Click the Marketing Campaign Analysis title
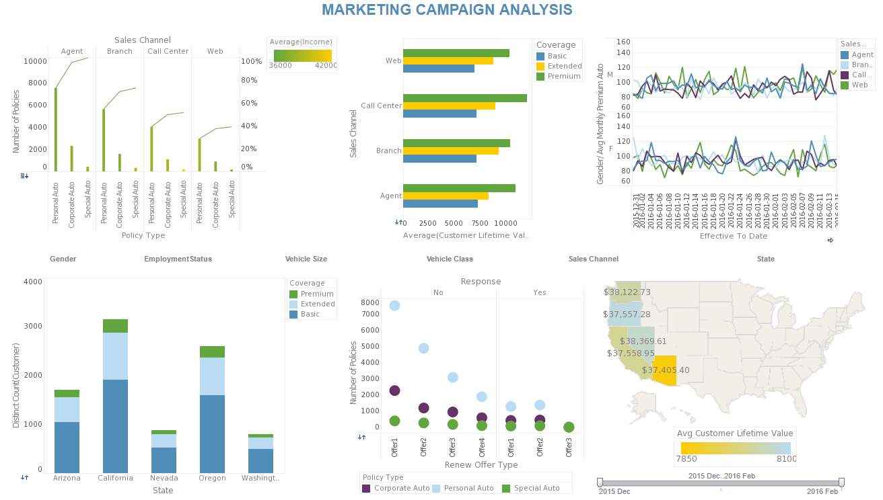 click(x=447, y=9)
